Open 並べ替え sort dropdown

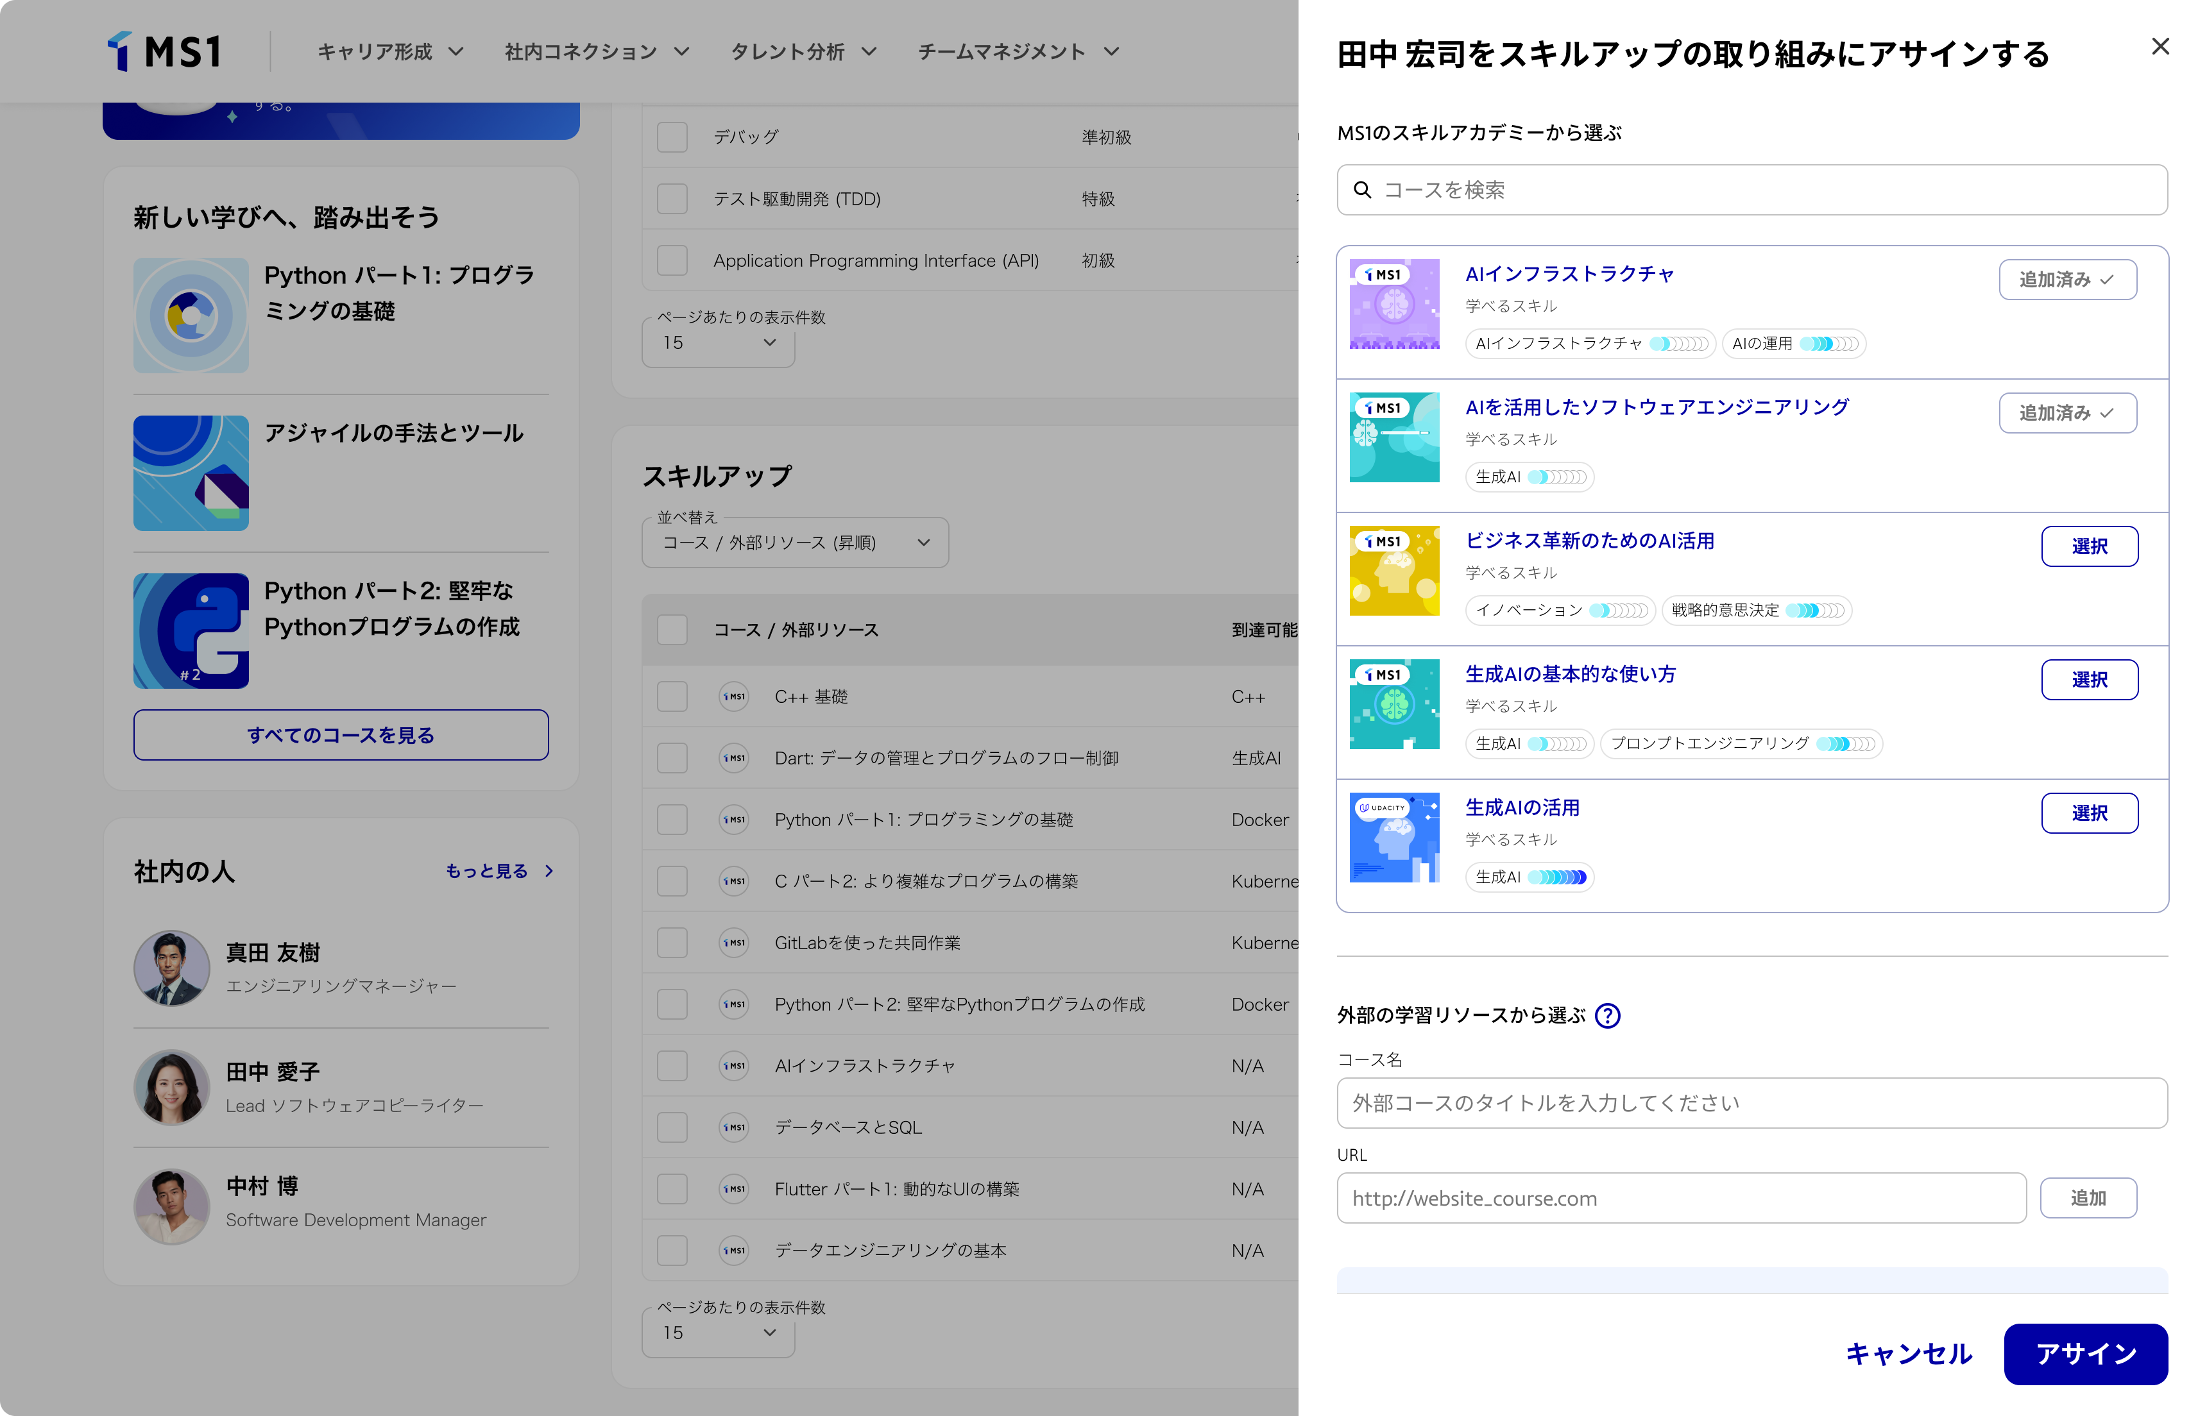794,543
